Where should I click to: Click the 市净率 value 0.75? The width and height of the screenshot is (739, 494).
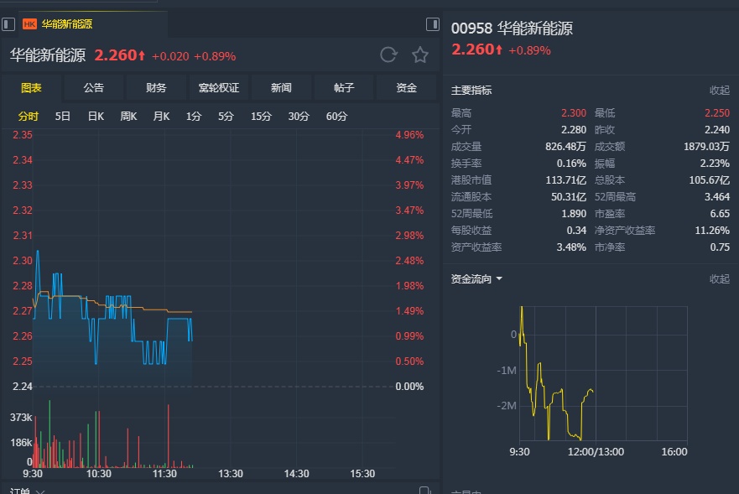coord(720,247)
